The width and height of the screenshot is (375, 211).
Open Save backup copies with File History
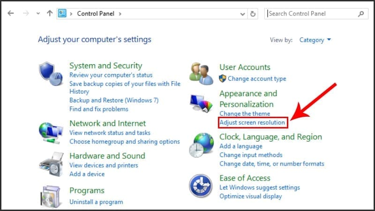point(125,88)
